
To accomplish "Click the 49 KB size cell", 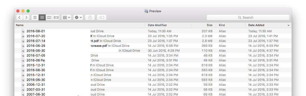I will [208, 56].
